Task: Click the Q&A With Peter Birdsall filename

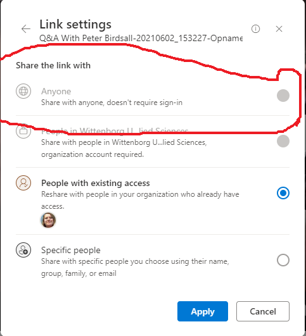Action: pyautogui.click(x=141, y=38)
